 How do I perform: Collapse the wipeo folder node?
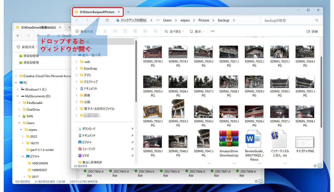(x=21, y=130)
